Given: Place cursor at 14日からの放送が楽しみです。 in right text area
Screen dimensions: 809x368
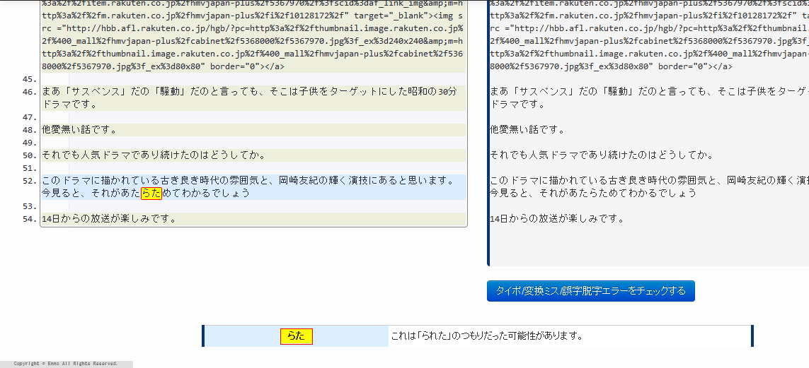Looking at the screenshot, I should click(x=557, y=219).
